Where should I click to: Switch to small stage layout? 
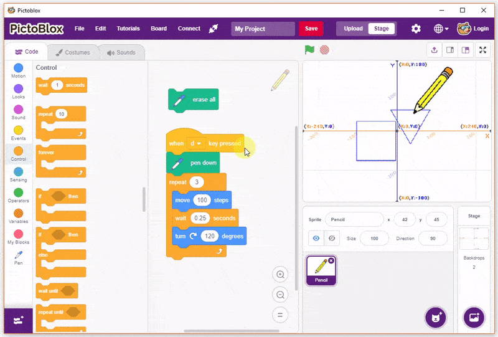click(x=450, y=50)
